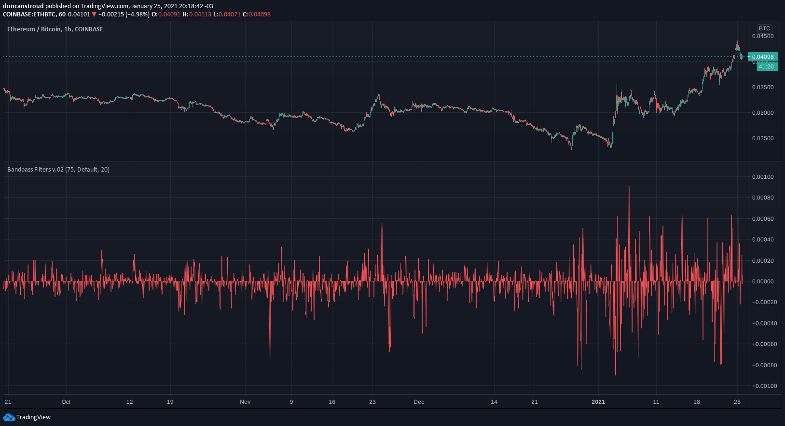The width and height of the screenshot is (785, 426).
Task: Click the O:0.04091 open value
Action: [x=166, y=14]
